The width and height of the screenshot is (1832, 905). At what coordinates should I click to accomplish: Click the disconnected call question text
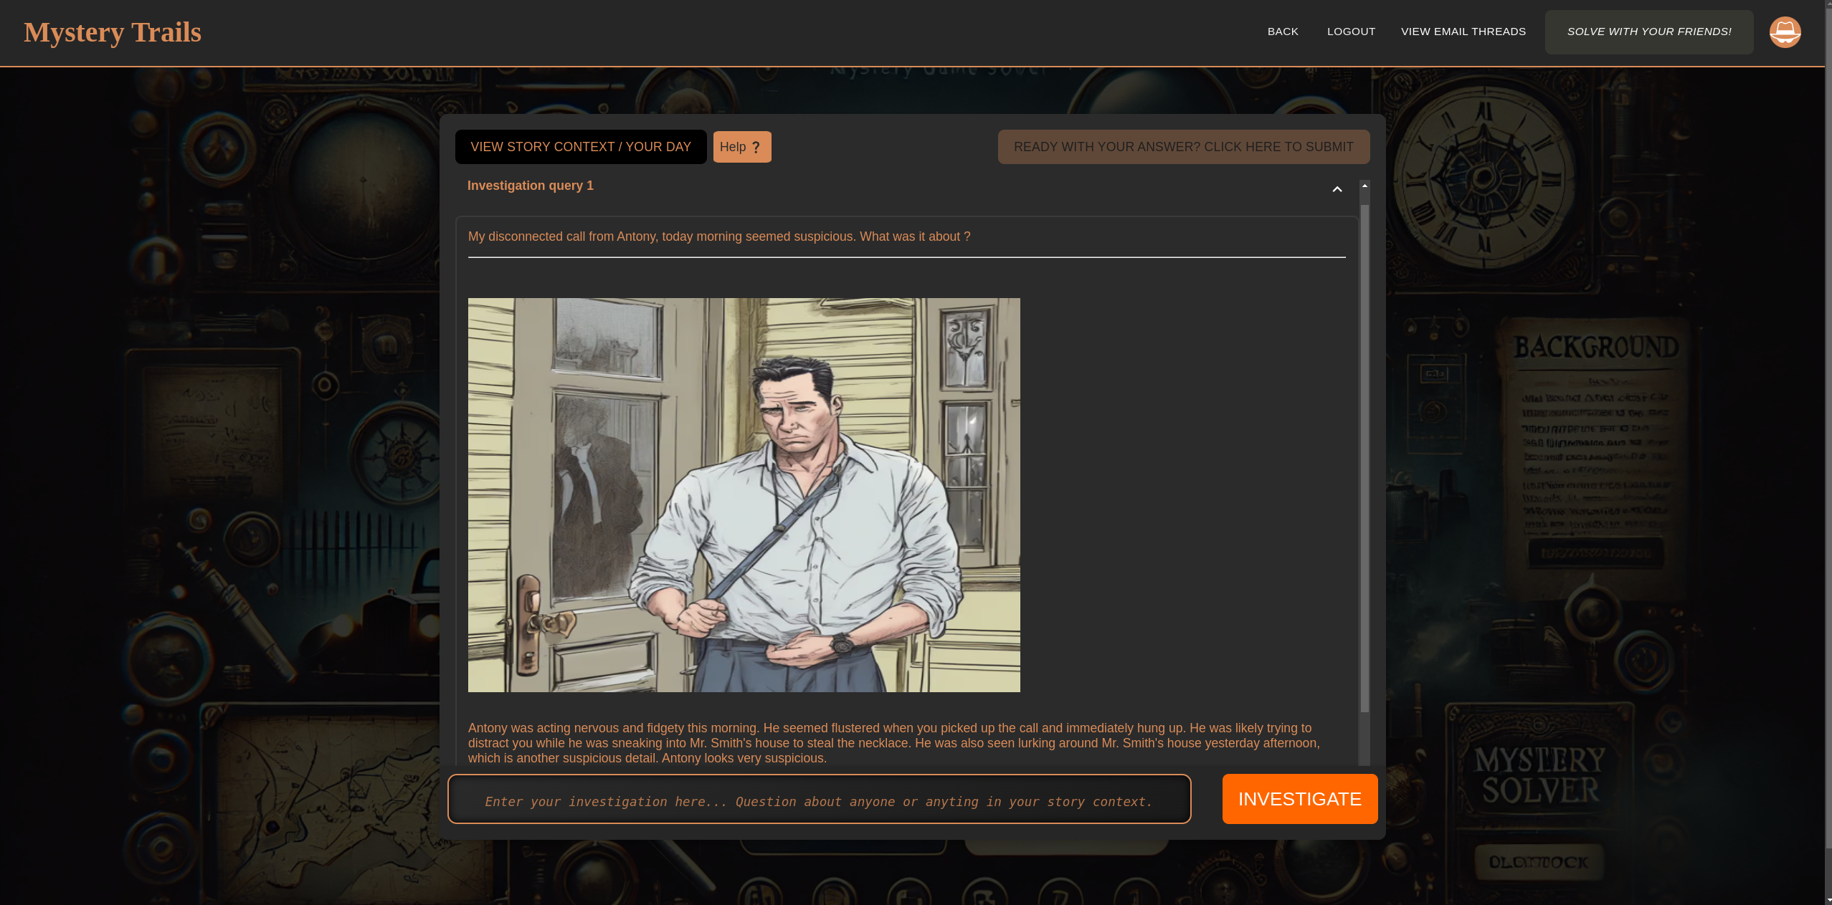coord(718,236)
